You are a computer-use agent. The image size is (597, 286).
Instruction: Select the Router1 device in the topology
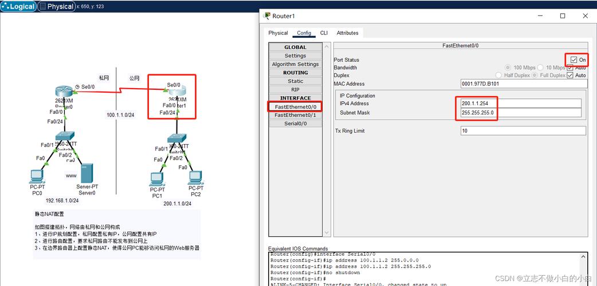point(177,92)
